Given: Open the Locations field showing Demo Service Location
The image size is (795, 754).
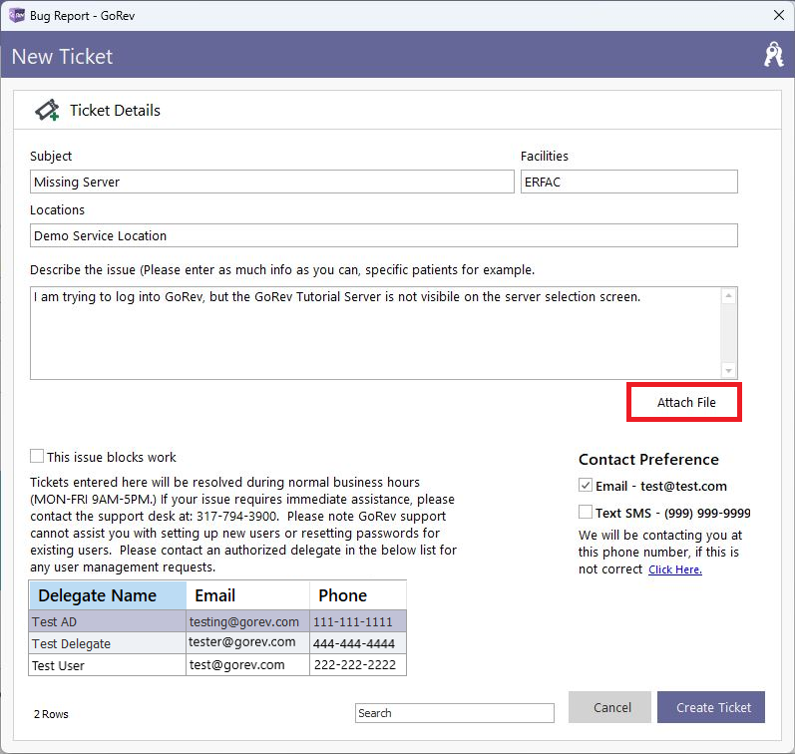Looking at the screenshot, I should tap(384, 235).
